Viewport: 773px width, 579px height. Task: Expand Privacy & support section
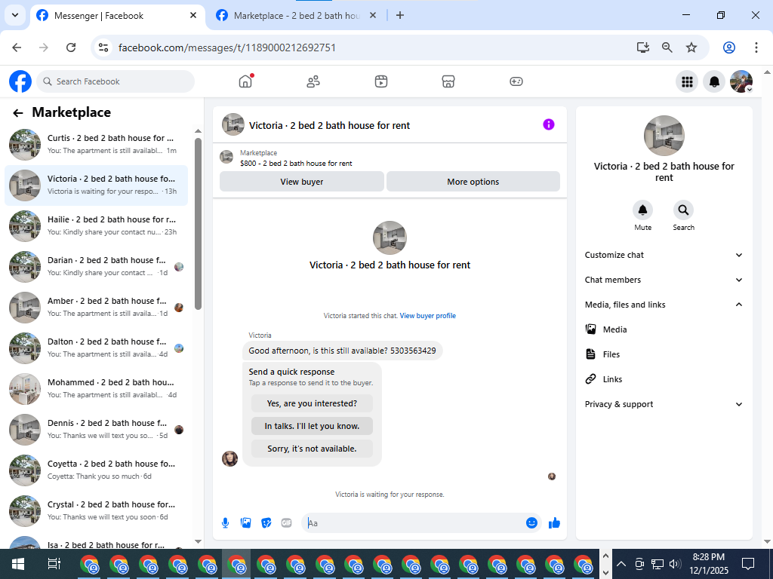664,404
